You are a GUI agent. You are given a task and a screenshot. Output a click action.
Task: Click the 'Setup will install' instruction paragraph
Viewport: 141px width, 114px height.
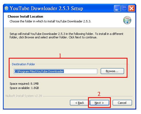click(66, 35)
